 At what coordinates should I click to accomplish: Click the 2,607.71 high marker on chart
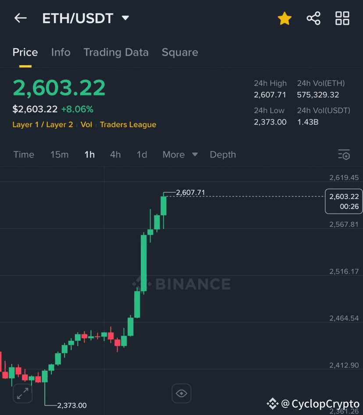(191, 193)
